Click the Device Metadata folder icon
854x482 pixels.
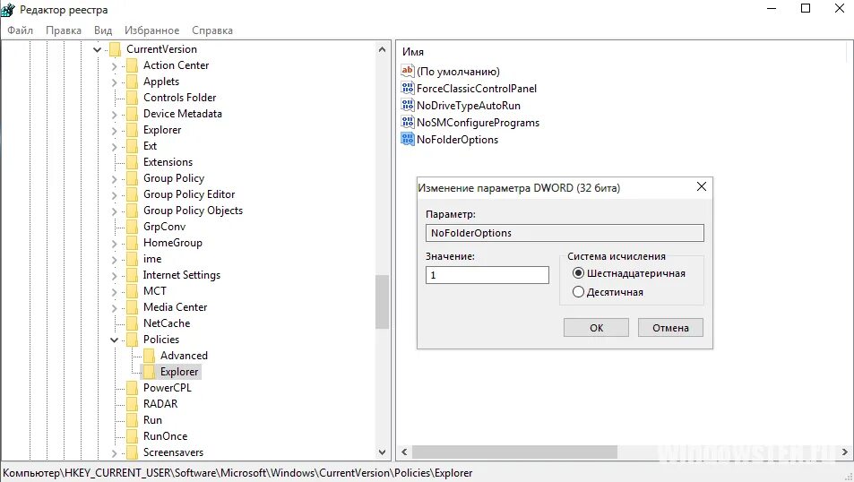tap(132, 114)
